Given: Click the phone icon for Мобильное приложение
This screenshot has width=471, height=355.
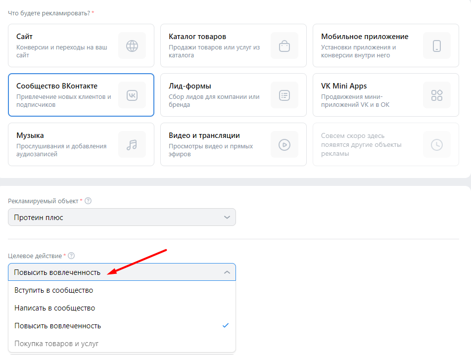Looking at the screenshot, I should pos(437,46).
